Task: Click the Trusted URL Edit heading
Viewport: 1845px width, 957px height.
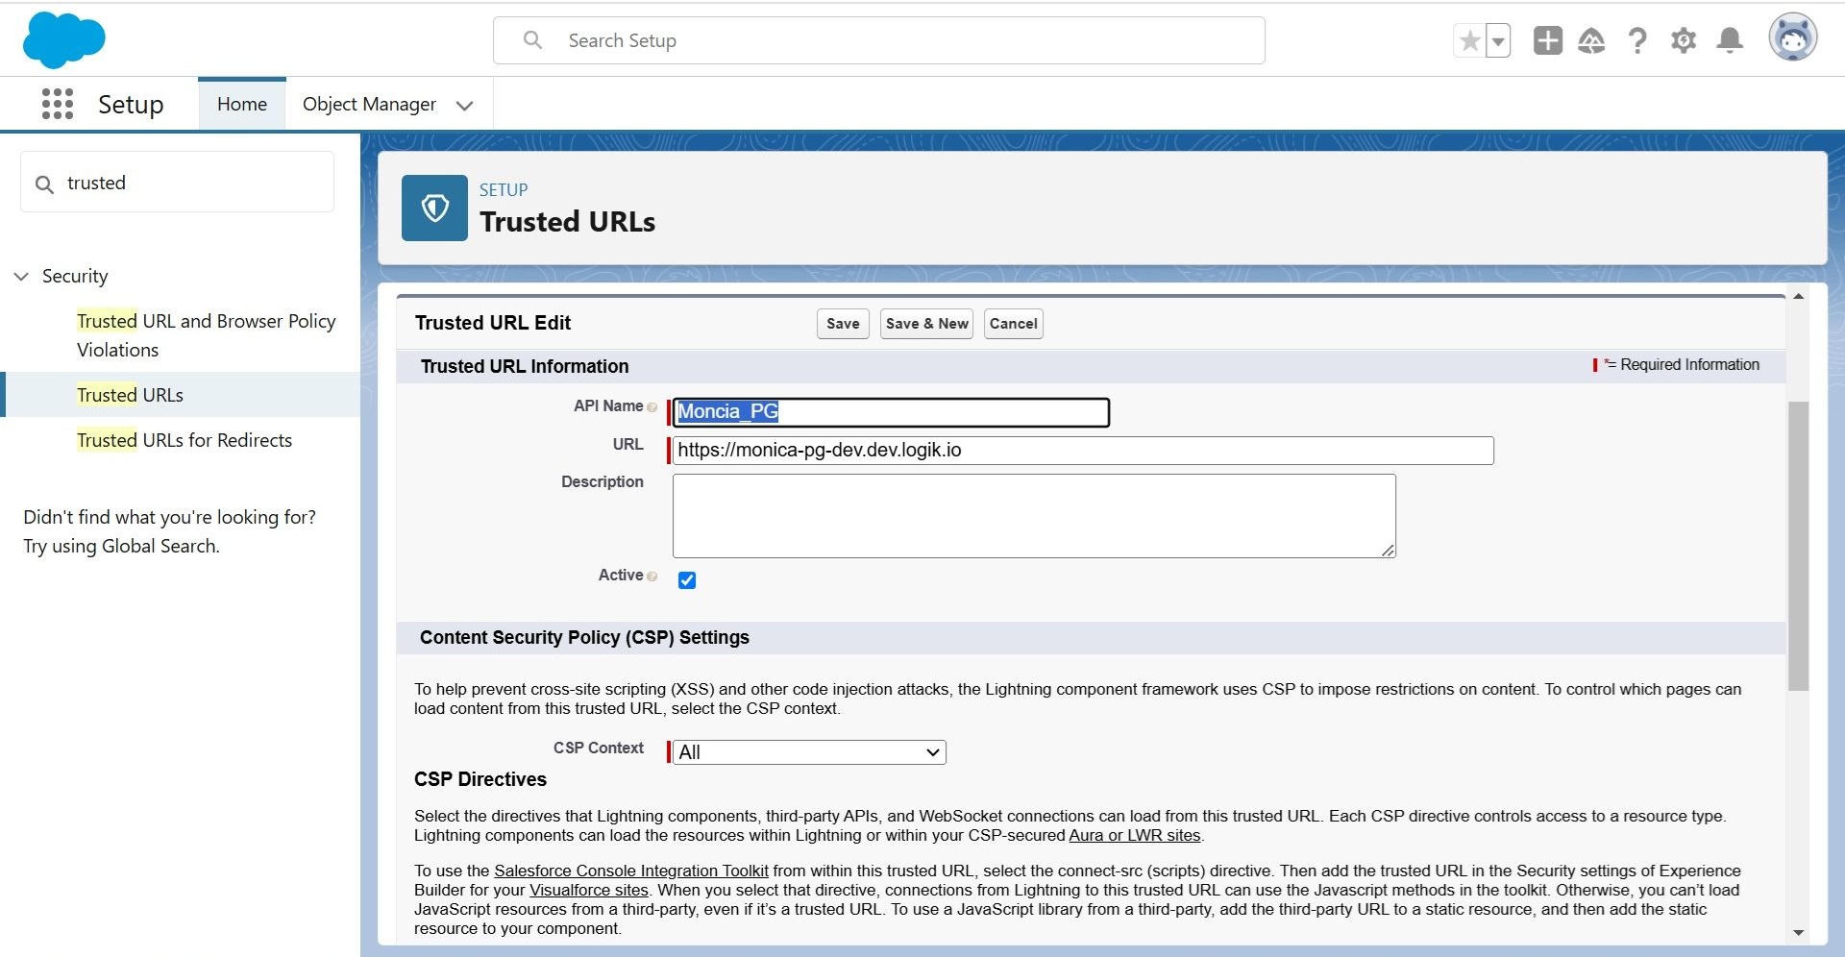Action: (493, 323)
